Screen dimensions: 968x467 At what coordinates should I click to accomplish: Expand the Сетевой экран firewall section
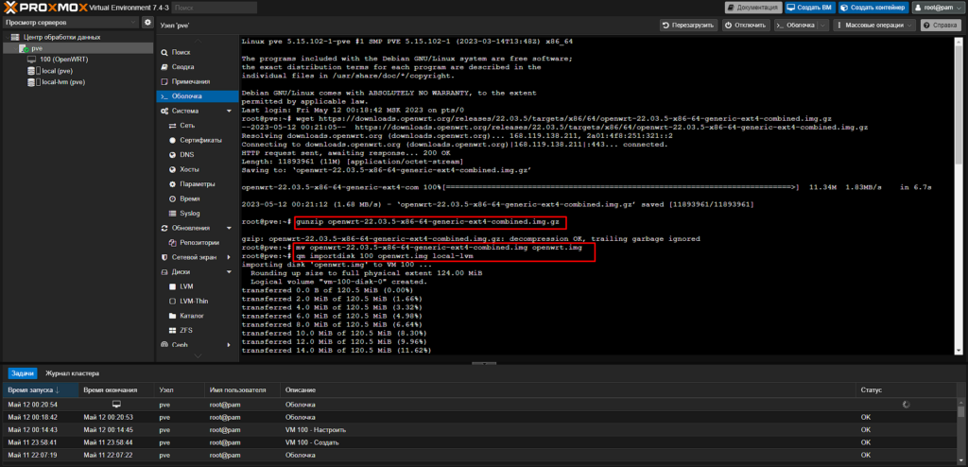point(229,257)
